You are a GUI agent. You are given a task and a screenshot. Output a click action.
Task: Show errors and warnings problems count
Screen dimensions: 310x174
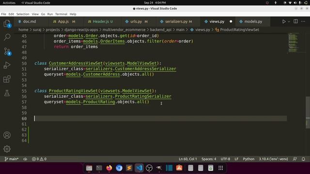39,159
